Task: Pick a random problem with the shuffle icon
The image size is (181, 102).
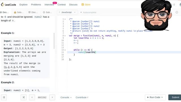Action: click(23, 97)
